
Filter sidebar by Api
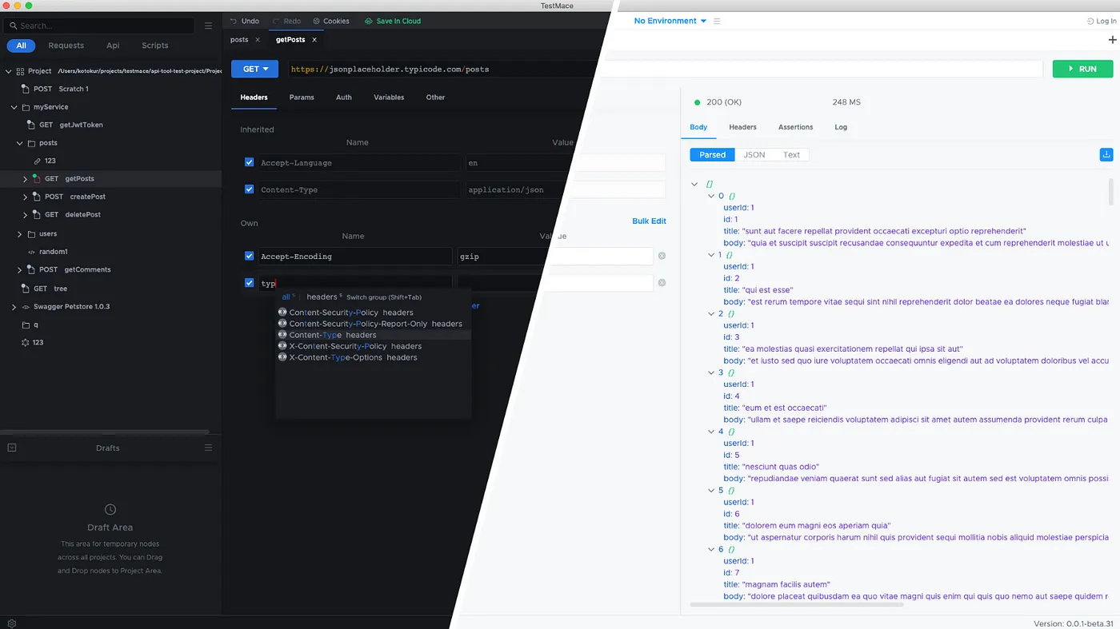click(x=113, y=46)
